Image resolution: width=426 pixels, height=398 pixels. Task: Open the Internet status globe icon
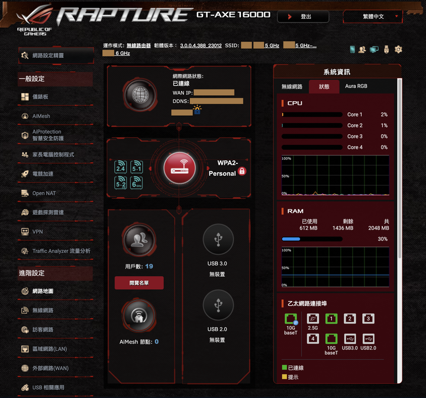point(140,95)
